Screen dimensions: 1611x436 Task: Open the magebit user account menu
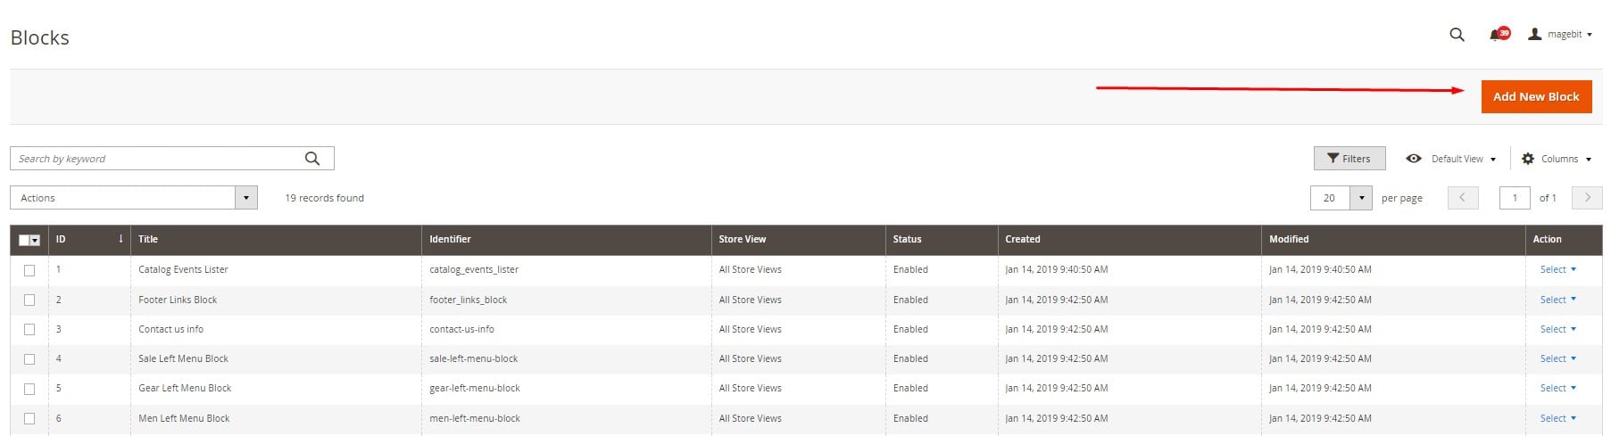coord(1560,35)
